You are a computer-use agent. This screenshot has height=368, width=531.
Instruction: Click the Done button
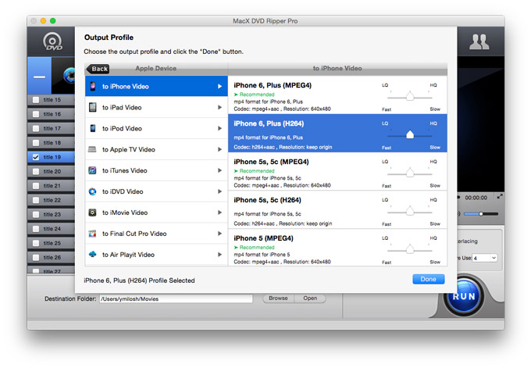coord(429,279)
